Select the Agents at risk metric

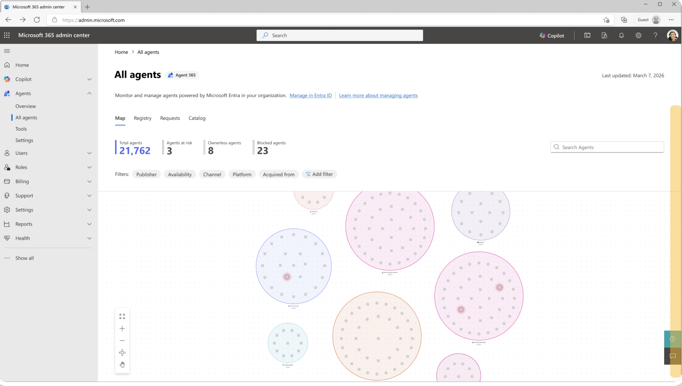tap(178, 147)
